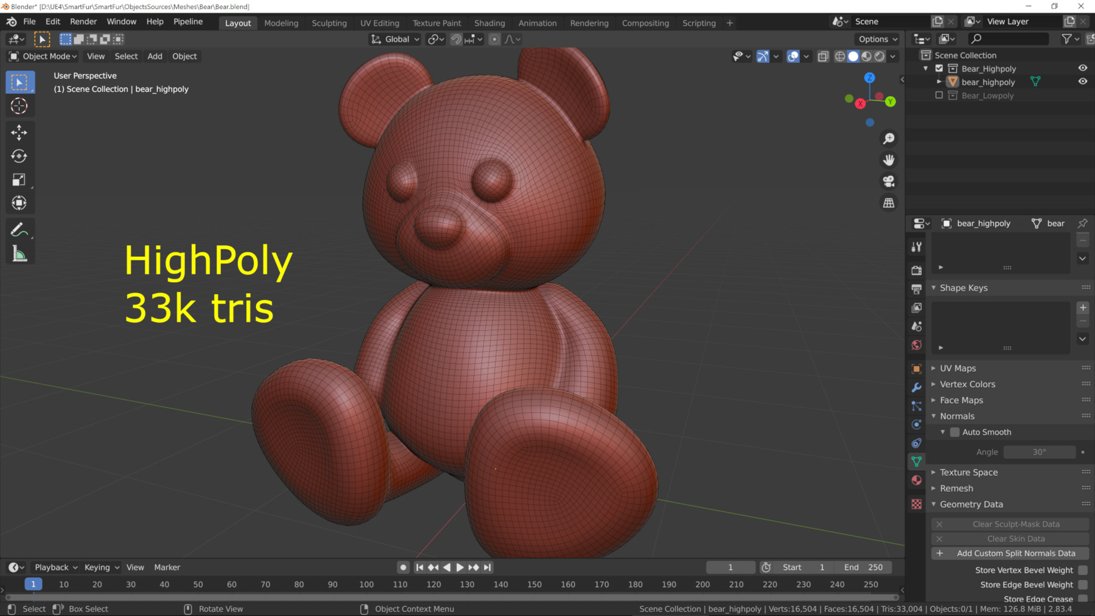Hide bear_highpoly object with eye icon
Viewport: 1095px width, 616px height.
click(1083, 81)
